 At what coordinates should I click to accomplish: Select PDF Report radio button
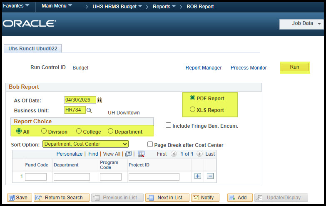192,98
